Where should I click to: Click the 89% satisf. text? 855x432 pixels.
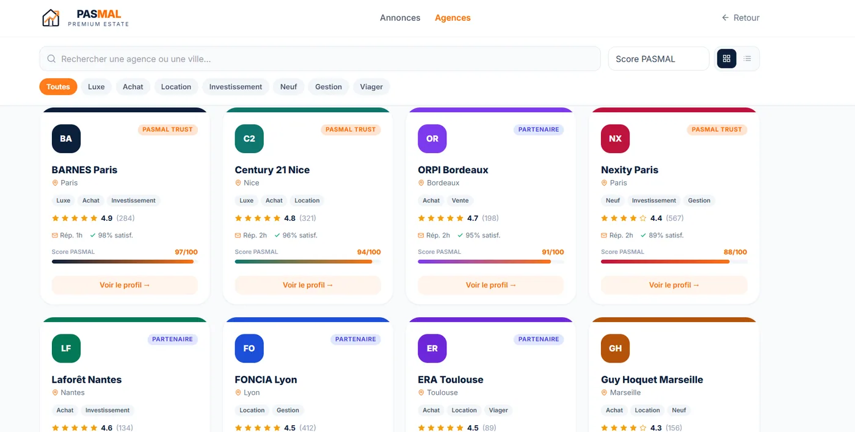click(666, 236)
